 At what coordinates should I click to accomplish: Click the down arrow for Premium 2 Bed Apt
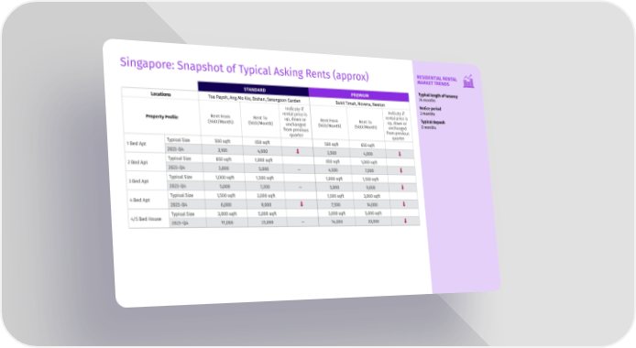point(401,170)
